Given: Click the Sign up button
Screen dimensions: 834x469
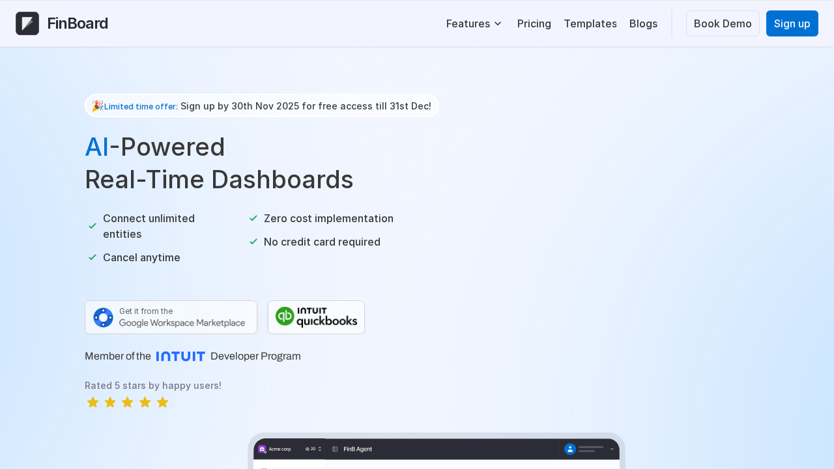Looking at the screenshot, I should click(792, 23).
